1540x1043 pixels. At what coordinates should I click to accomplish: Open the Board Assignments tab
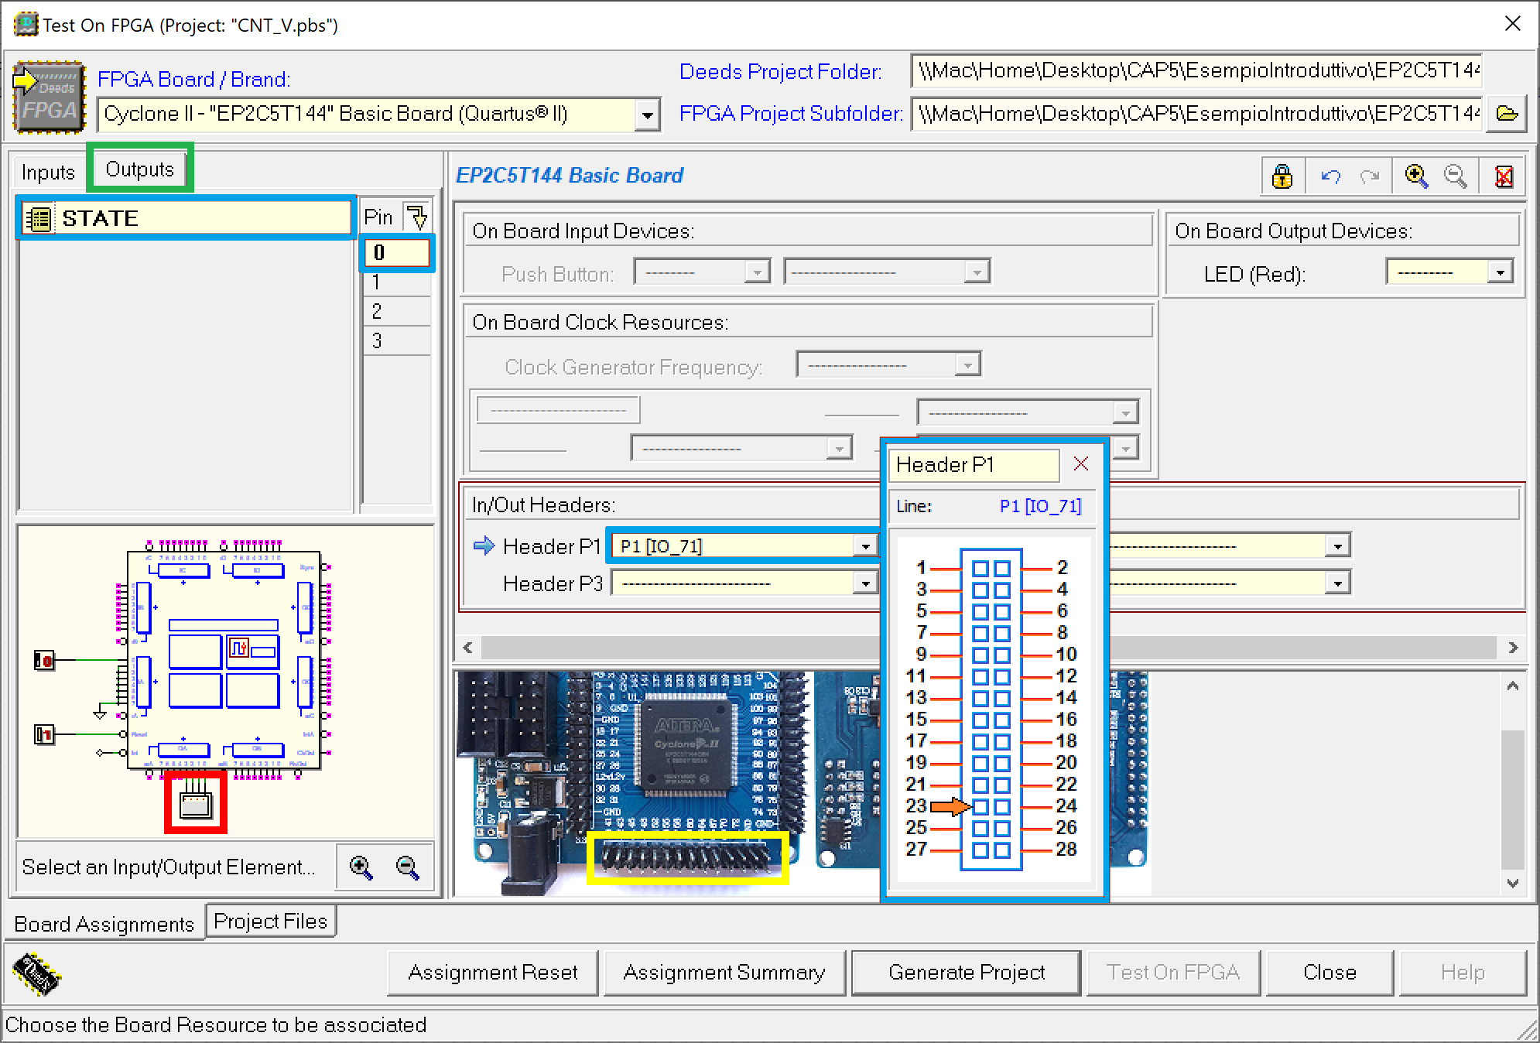coord(104,924)
